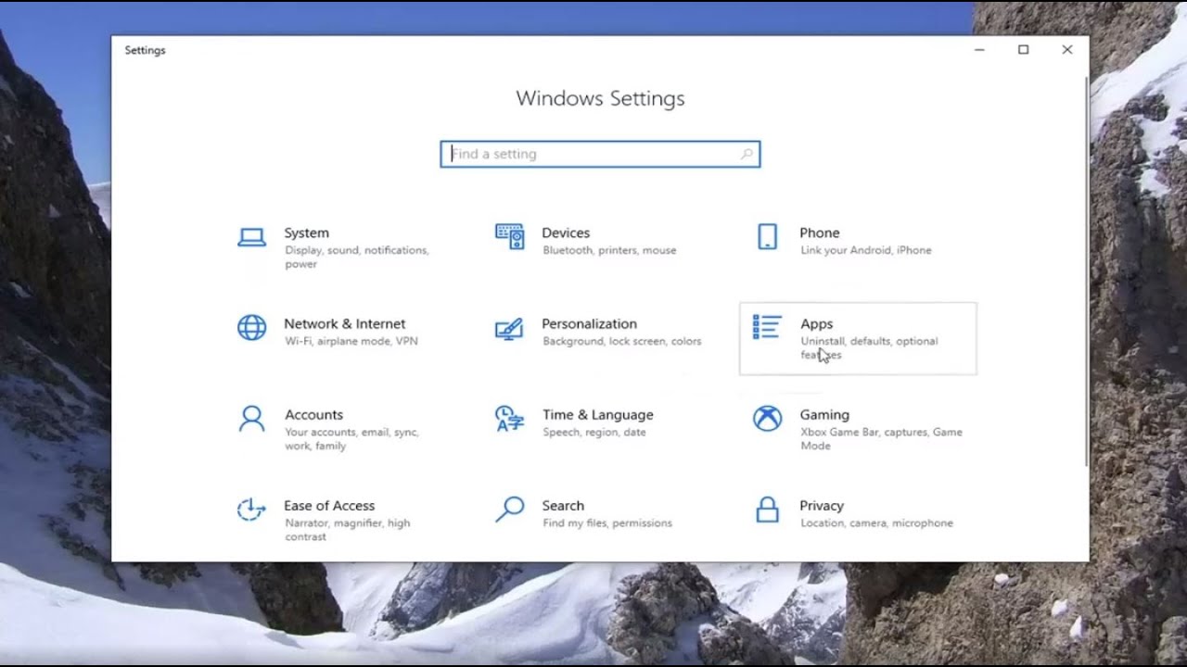Click 'Bluetooth, printers, mouse' description
This screenshot has width=1187, height=667.
click(609, 250)
